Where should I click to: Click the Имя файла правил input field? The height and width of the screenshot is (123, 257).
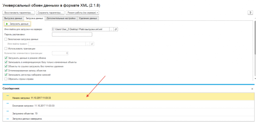[x=57, y=44]
